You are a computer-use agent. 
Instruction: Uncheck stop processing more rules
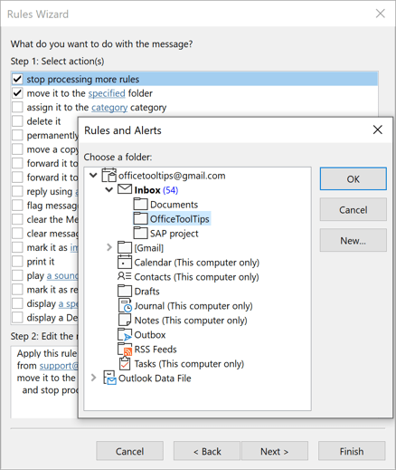(x=17, y=79)
